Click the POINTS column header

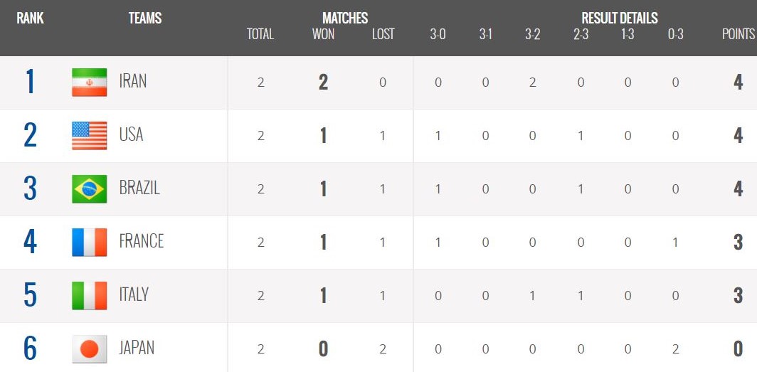point(739,34)
